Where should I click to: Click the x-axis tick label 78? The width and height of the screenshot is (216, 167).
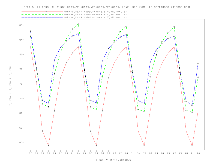(x=186, y=153)
